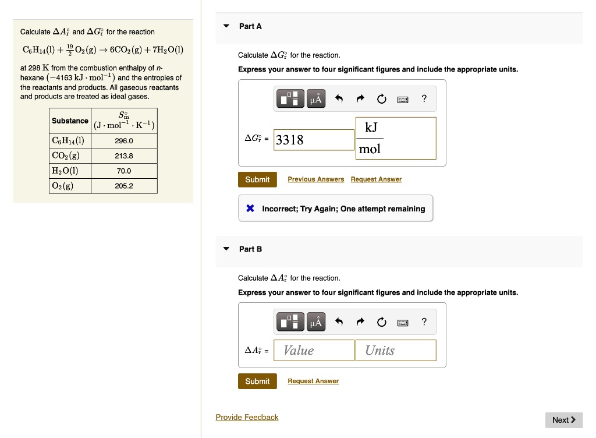
Task: Redo the entry in Part A answer box
Action: (360, 98)
